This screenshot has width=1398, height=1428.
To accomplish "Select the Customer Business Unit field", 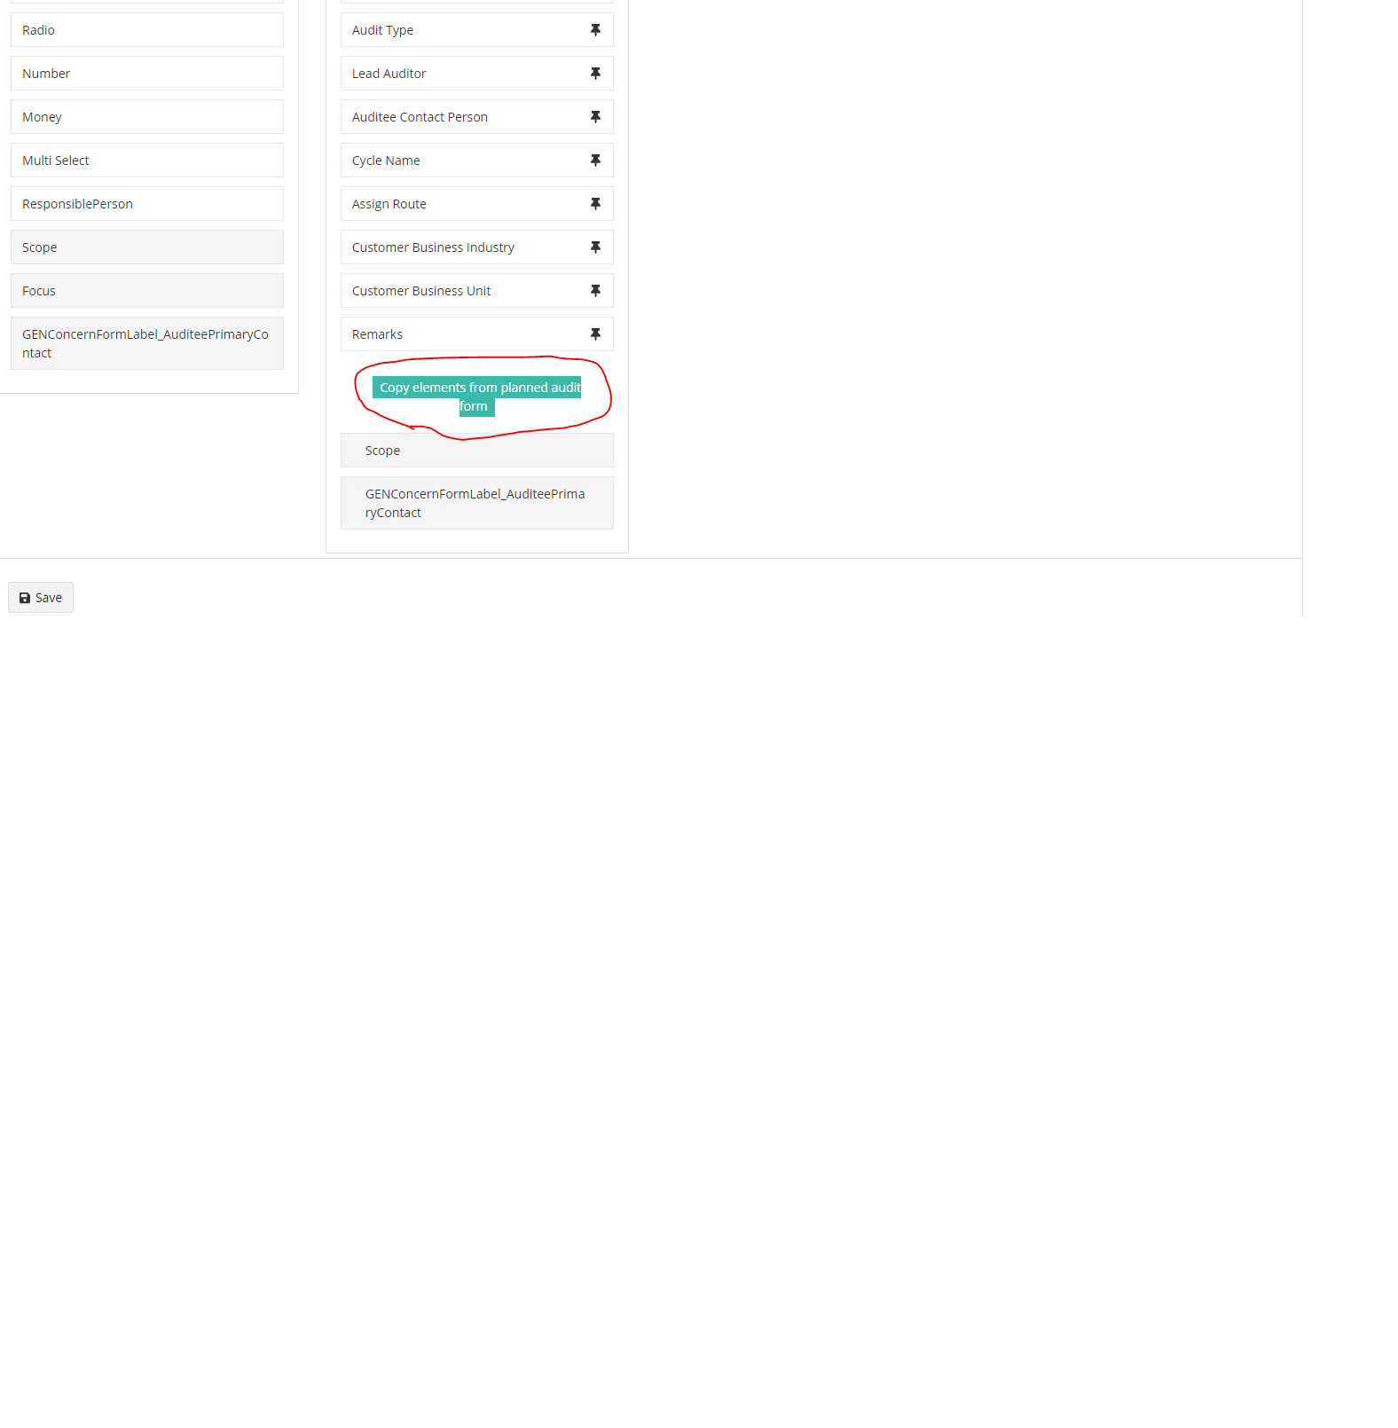I will (477, 291).
